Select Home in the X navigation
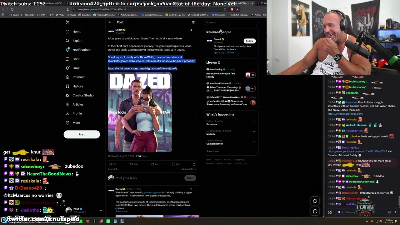This screenshot has width=400, height=225. [77, 32]
